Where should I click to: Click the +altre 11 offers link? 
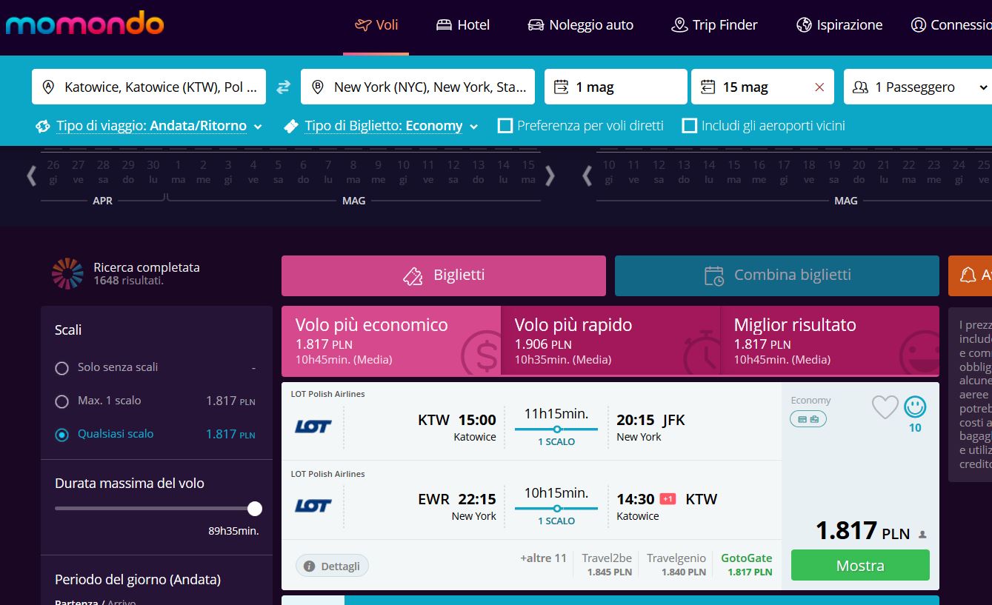coord(543,558)
